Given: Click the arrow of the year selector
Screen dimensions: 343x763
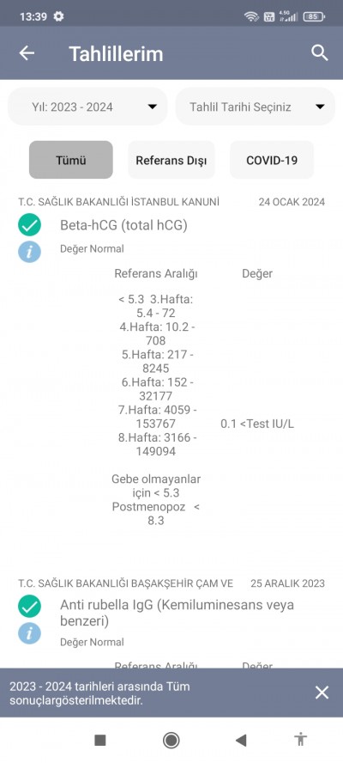Looking at the screenshot, I should [153, 107].
